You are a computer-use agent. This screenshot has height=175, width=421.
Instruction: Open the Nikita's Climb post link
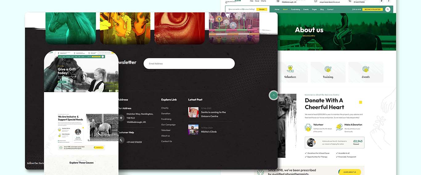pos(209,132)
